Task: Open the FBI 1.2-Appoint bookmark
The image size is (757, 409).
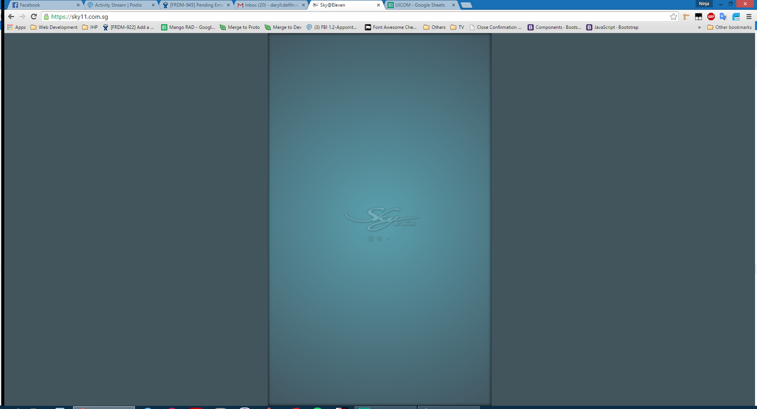Action: click(331, 27)
